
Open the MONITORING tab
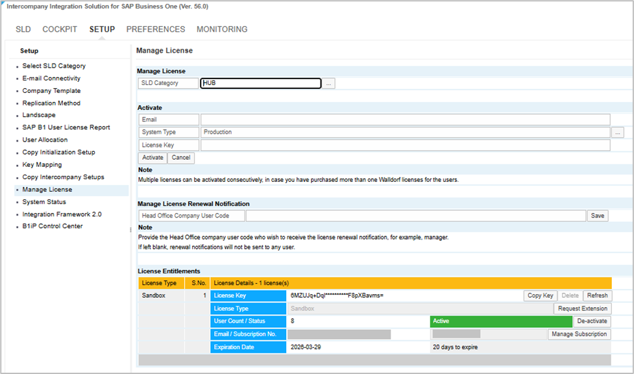[x=222, y=29]
